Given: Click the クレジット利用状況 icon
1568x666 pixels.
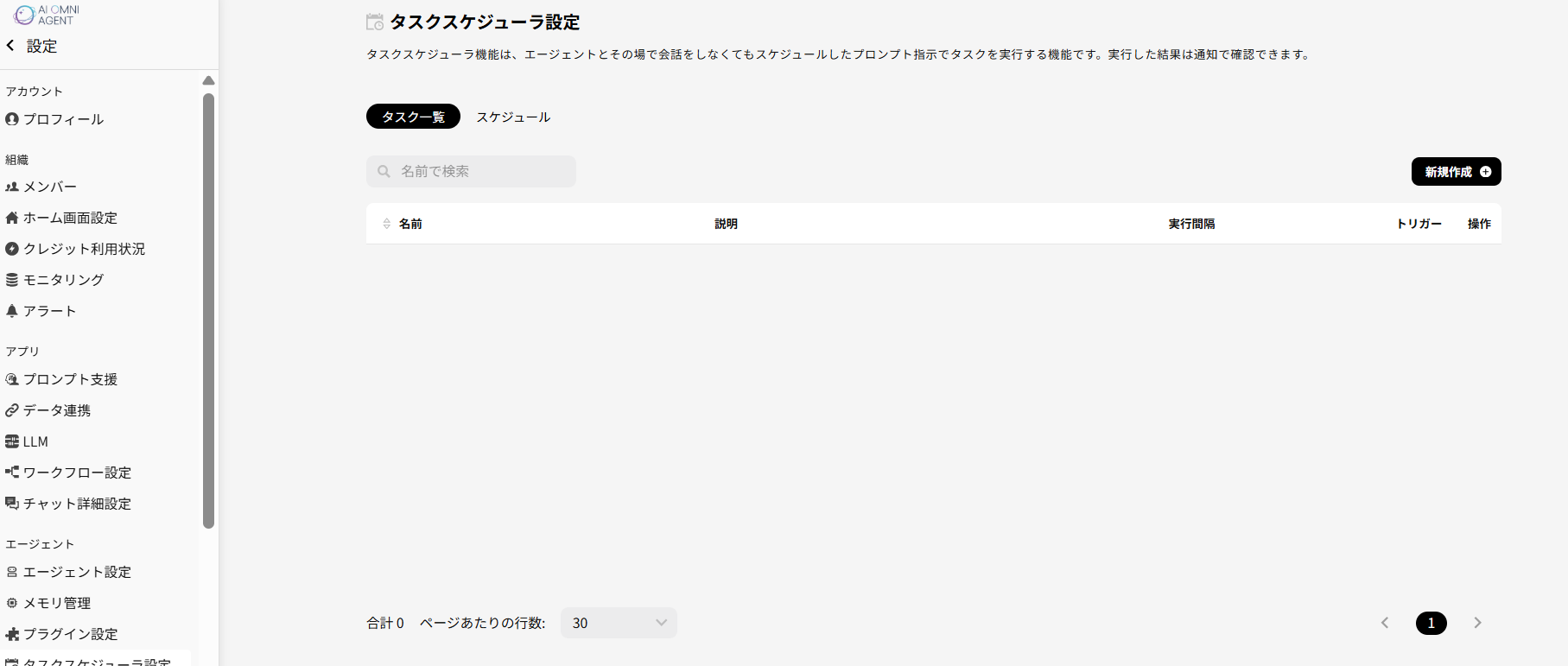Looking at the screenshot, I should tap(12, 249).
